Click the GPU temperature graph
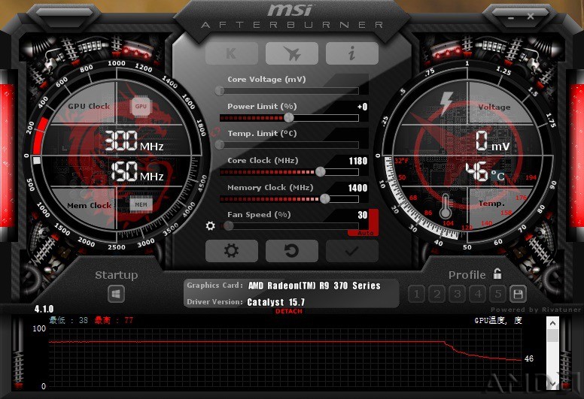 (285, 358)
